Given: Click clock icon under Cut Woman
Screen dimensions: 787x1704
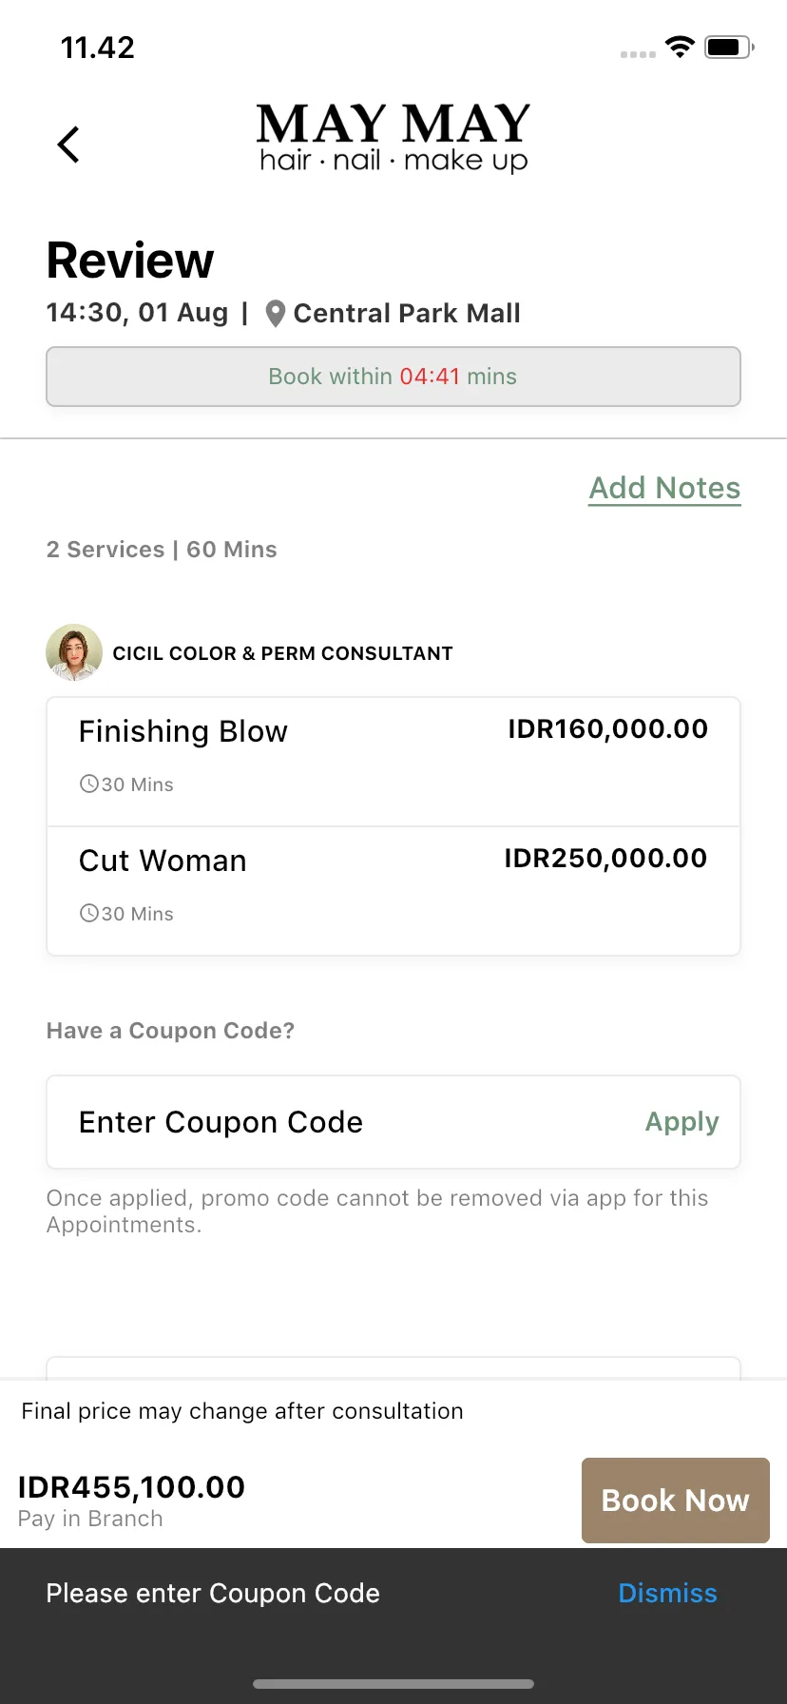Looking at the screenshot, I should 89,913.
